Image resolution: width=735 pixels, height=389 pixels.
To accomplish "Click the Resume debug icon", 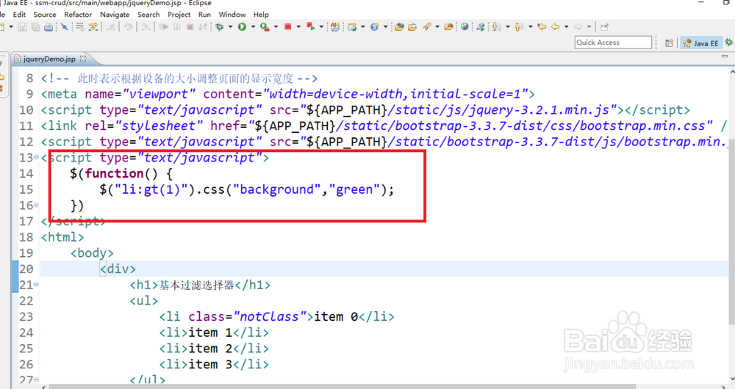I will [x=164, y=27].
